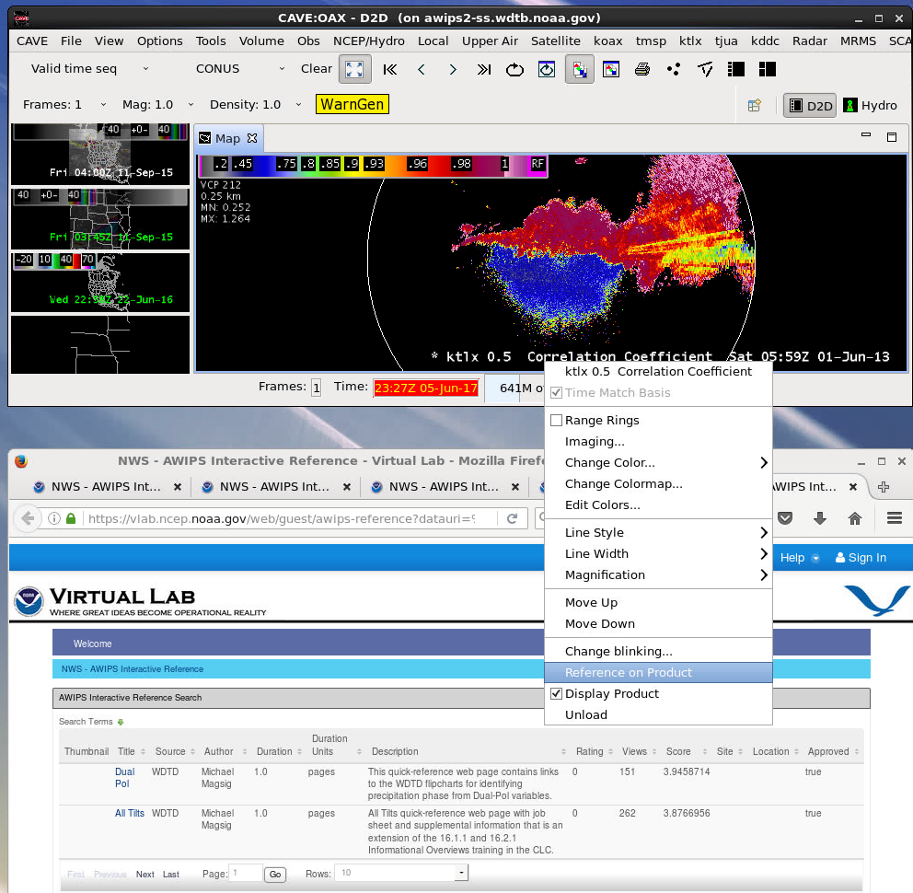This screenshot has height=893, width=913.
Task: Expand the Magnification submenu
Action: point(658,574)
